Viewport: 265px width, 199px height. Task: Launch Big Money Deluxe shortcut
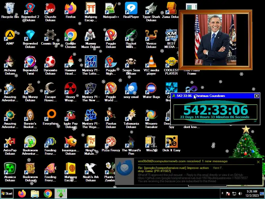point(30,92)
